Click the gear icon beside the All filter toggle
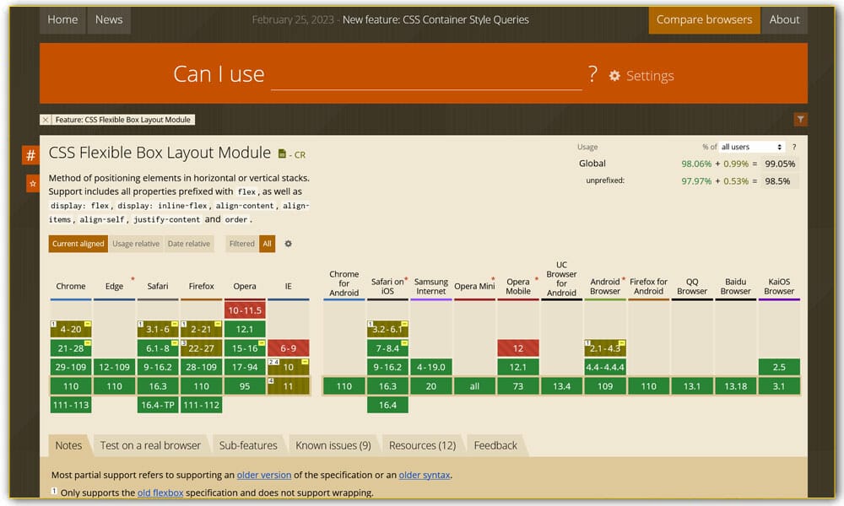This screenshot has height=506, width=844. pos(288,244)
